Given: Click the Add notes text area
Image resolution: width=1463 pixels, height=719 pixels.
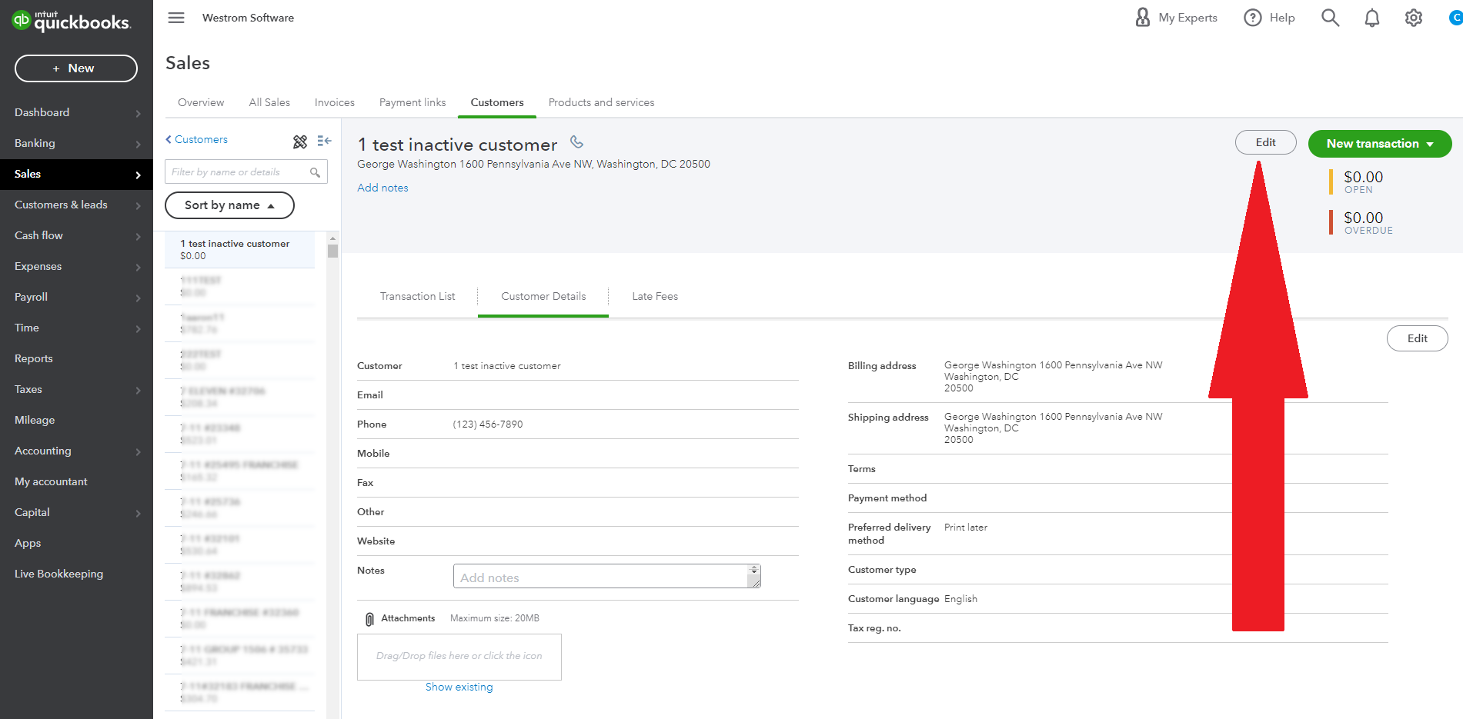Looking at the screenshot, I should pyautogui.click(x=600, y=577).
